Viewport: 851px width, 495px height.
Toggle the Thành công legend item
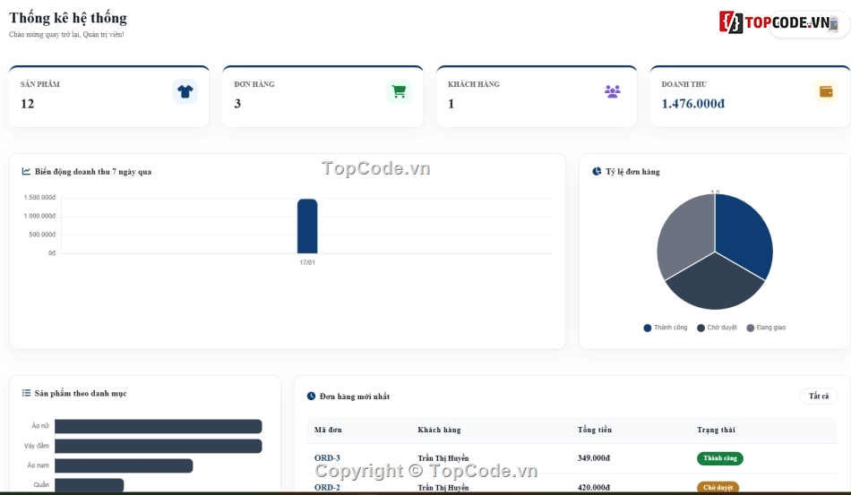tap(665, 328)
